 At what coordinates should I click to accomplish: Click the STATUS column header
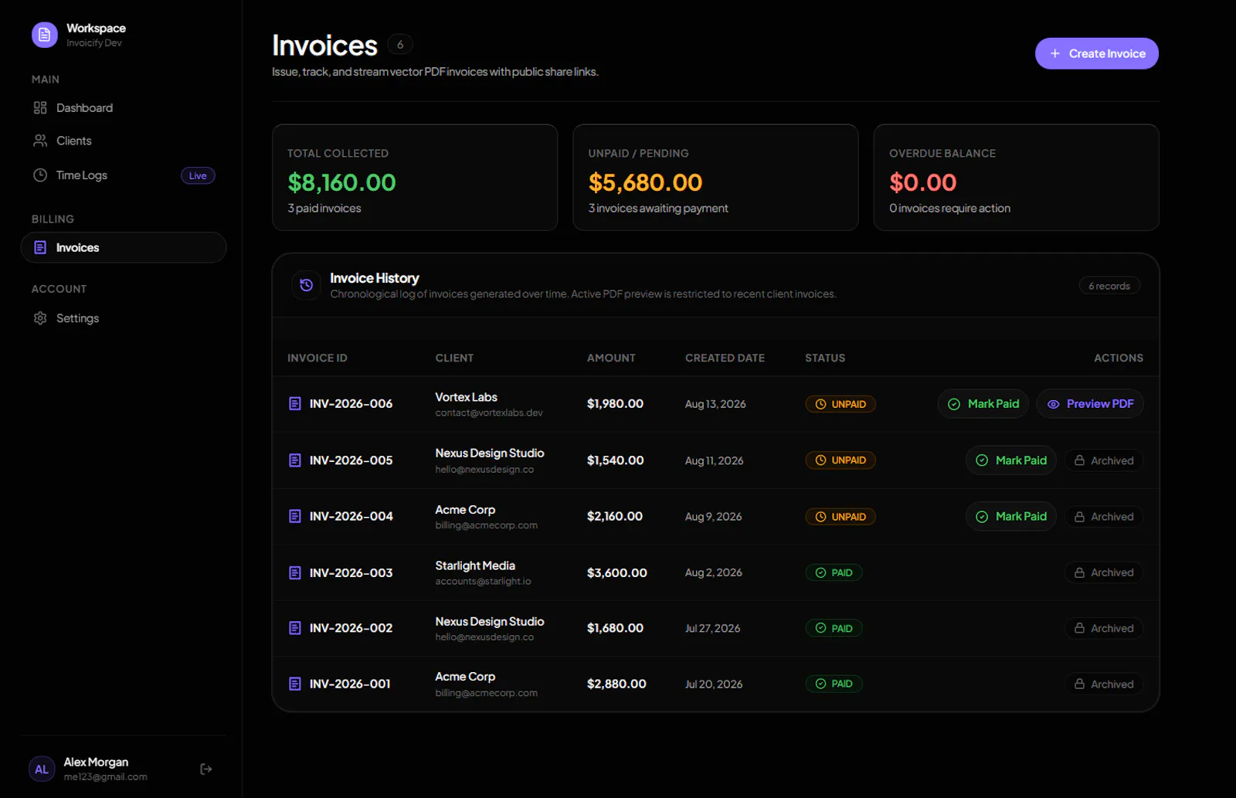tap(825, 358)
